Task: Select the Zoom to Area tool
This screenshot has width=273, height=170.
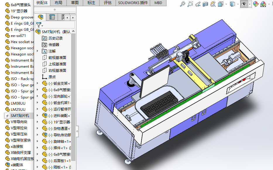Action: pyautogui.click(x=190, y=4)
